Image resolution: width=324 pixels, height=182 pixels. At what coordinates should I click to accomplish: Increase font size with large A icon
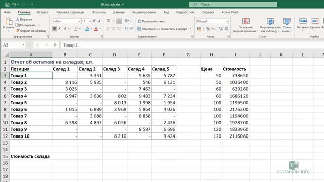pyautogui.click(x=94, y=21)
